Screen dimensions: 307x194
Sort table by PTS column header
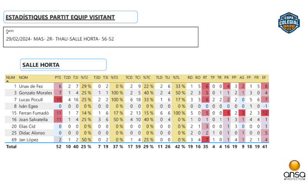58,78
